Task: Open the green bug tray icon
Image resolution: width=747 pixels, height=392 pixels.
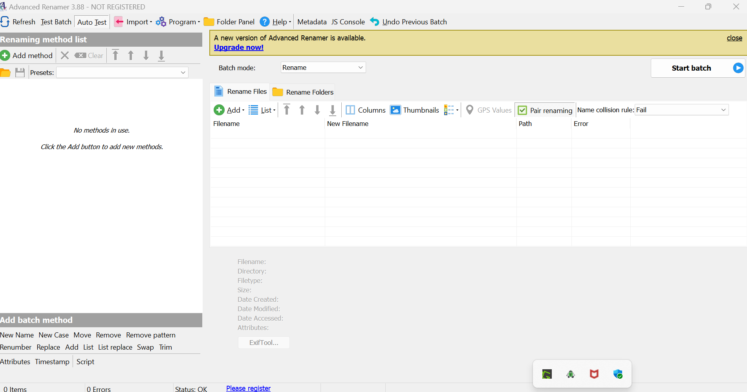Action: tap(571, 374)
